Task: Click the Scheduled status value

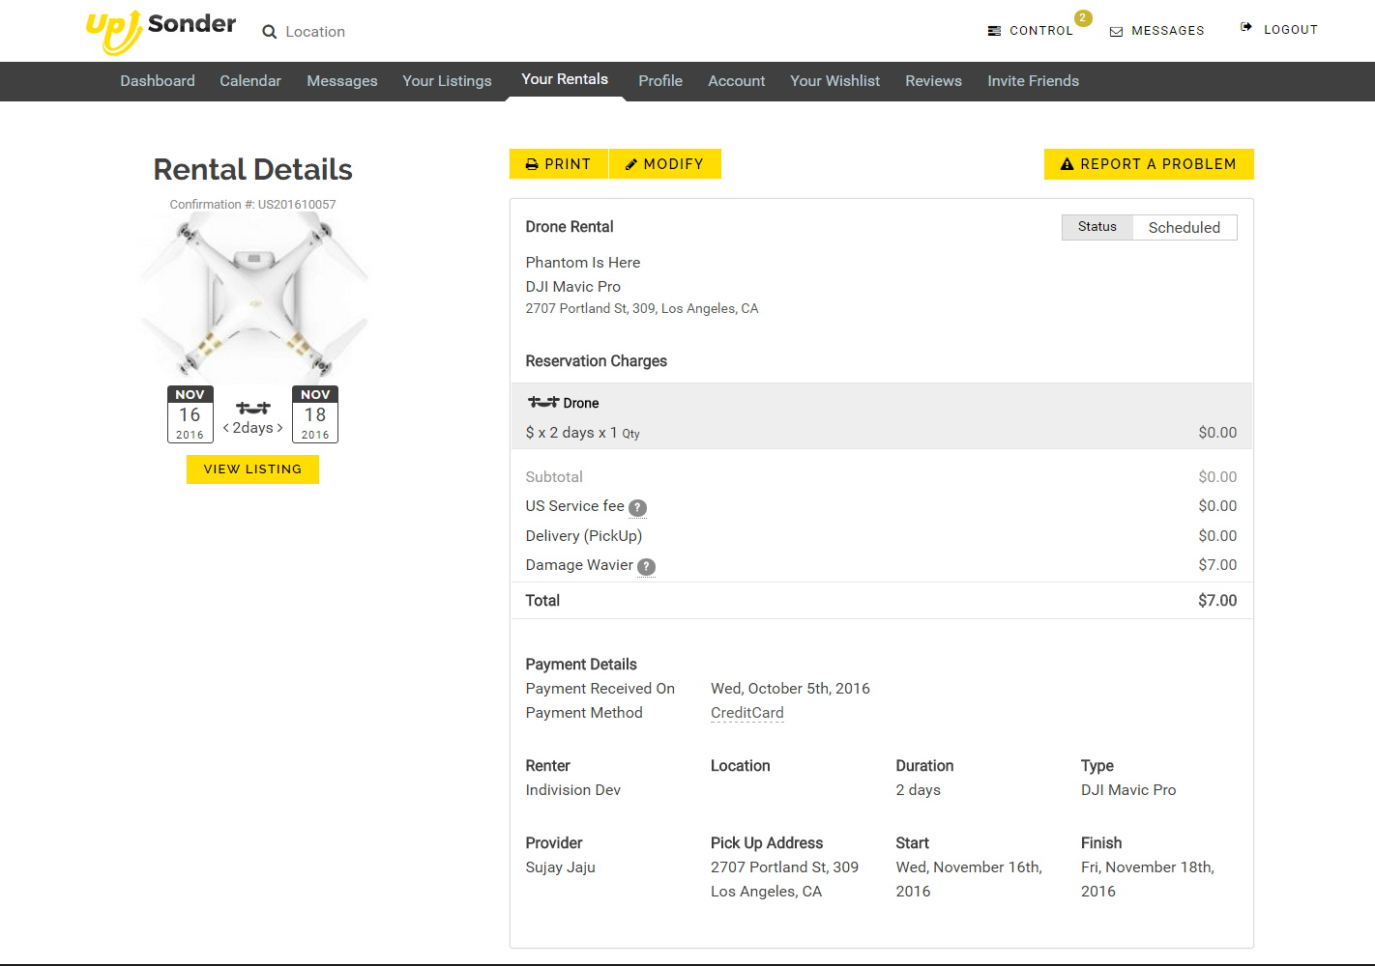Action: [x=1185, y=228]
